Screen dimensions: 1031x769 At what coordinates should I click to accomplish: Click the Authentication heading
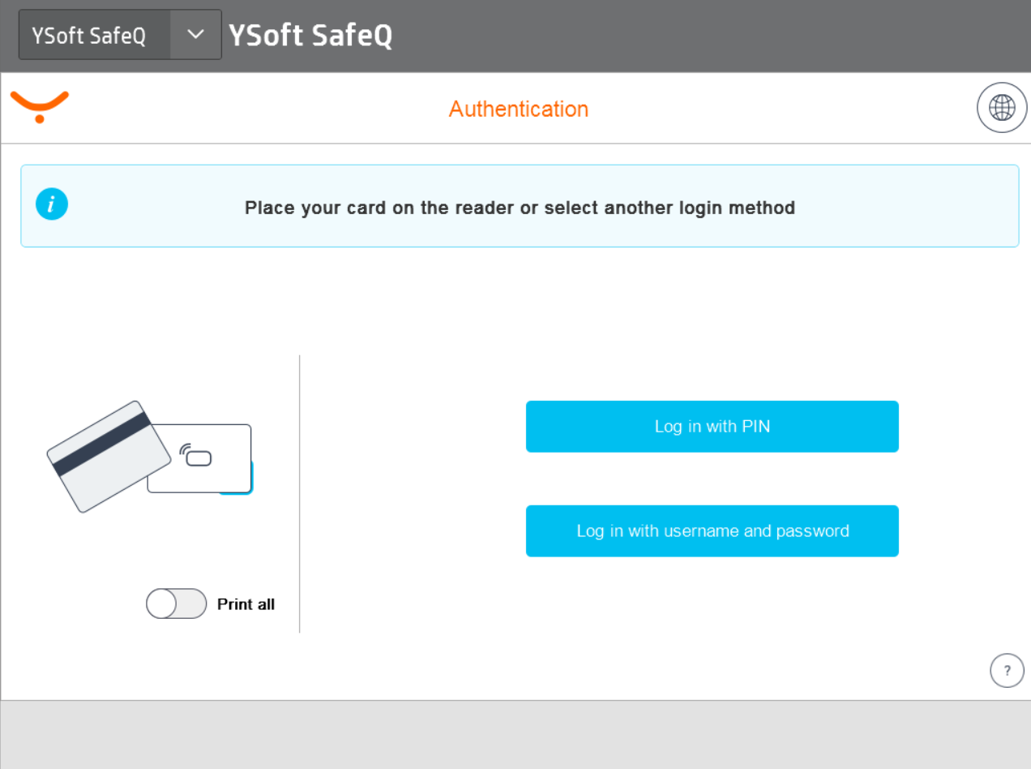point(519,109)
